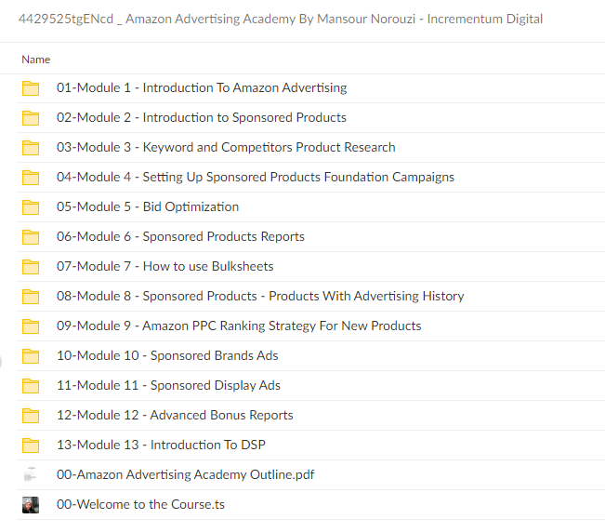Open 05-Module 5 - Bid Optimization
The height and width of the screenshot is (532, 605).
point(148,206)
